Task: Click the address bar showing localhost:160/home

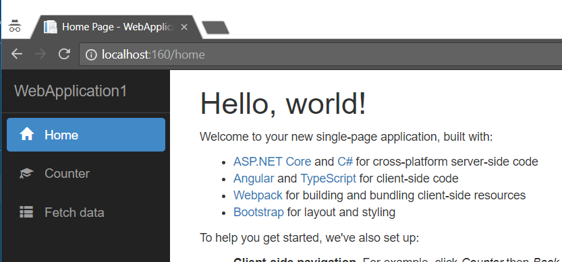Action: (320, 55)
